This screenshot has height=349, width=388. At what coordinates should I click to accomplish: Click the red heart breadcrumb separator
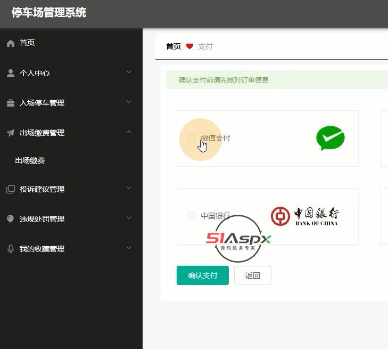tap(189, 46)
